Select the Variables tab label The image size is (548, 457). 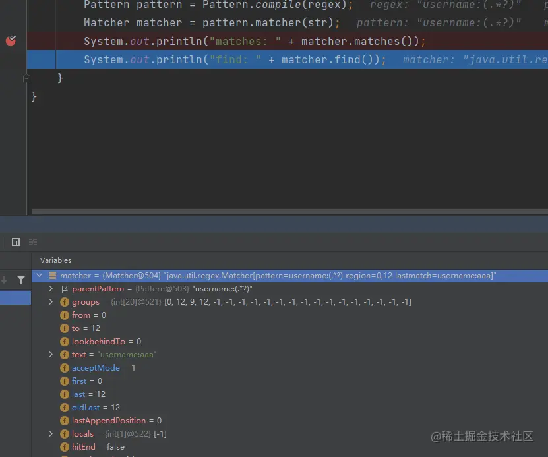click(x=55, y=260)
